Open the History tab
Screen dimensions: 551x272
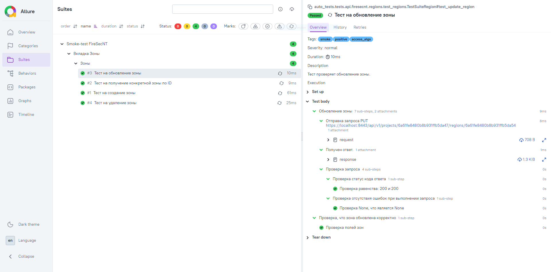click(x=340, y=27)
